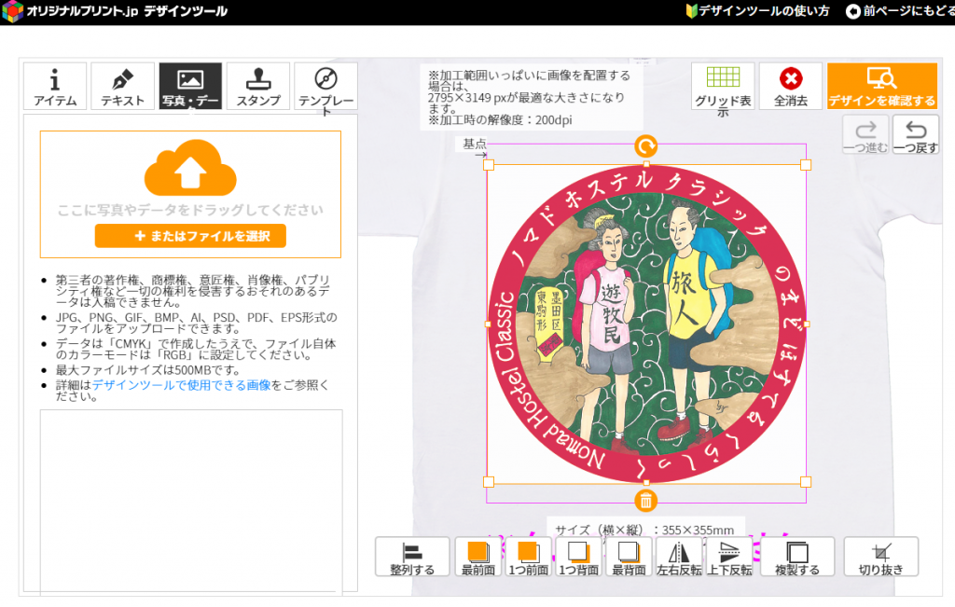Click 整列する align button
This screenshot has width=955, height=607.
[x=412, y=557]
